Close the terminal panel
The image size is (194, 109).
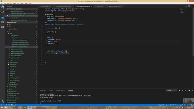click(192, 91)
